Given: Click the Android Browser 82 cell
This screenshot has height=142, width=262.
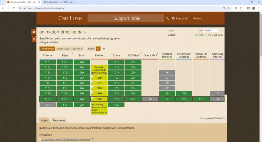Looking at the screenshot, I should 167,88.
